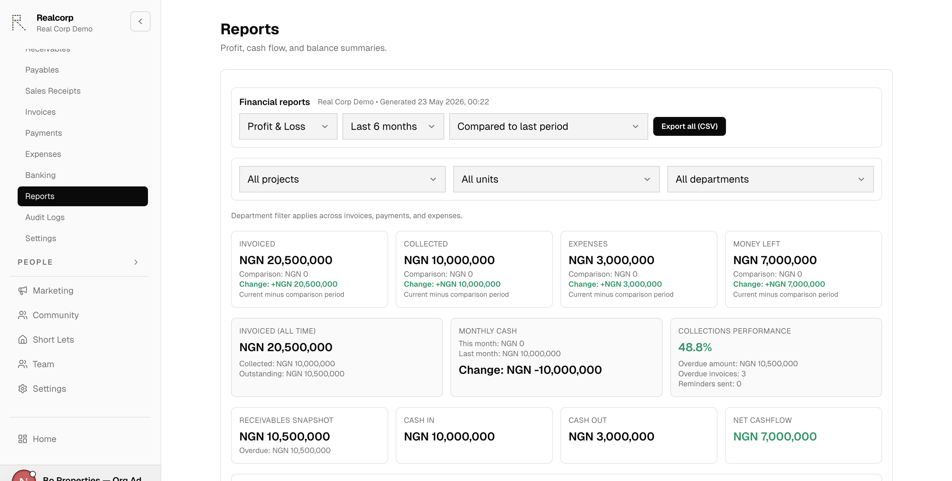Click the 'Outstanding: NGN 10,500,000' text
The height and width of the screenshot is (481, 952).
(x=292, y=373)
